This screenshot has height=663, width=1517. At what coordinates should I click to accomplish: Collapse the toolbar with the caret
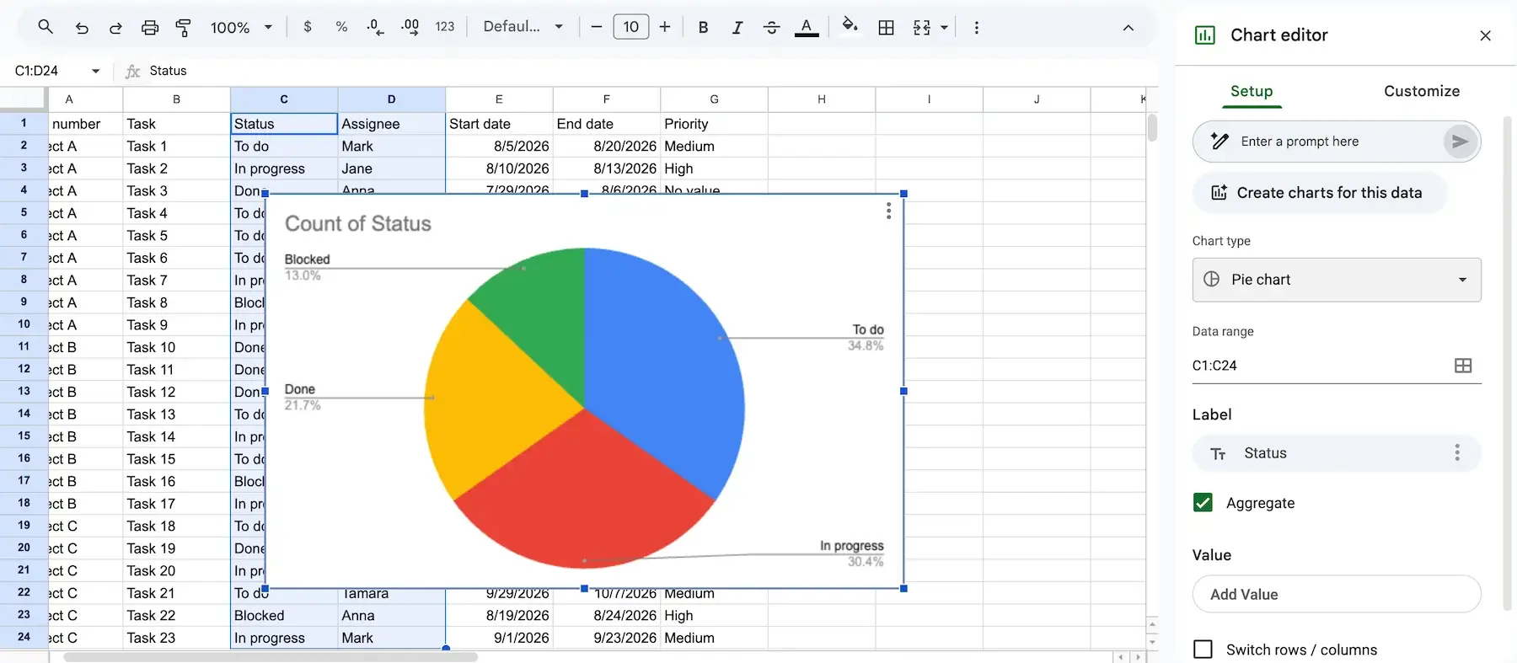click(1128, 27)
